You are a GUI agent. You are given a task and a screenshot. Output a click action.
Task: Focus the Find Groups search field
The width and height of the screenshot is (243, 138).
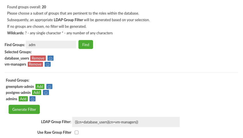[x=51, y=45]
